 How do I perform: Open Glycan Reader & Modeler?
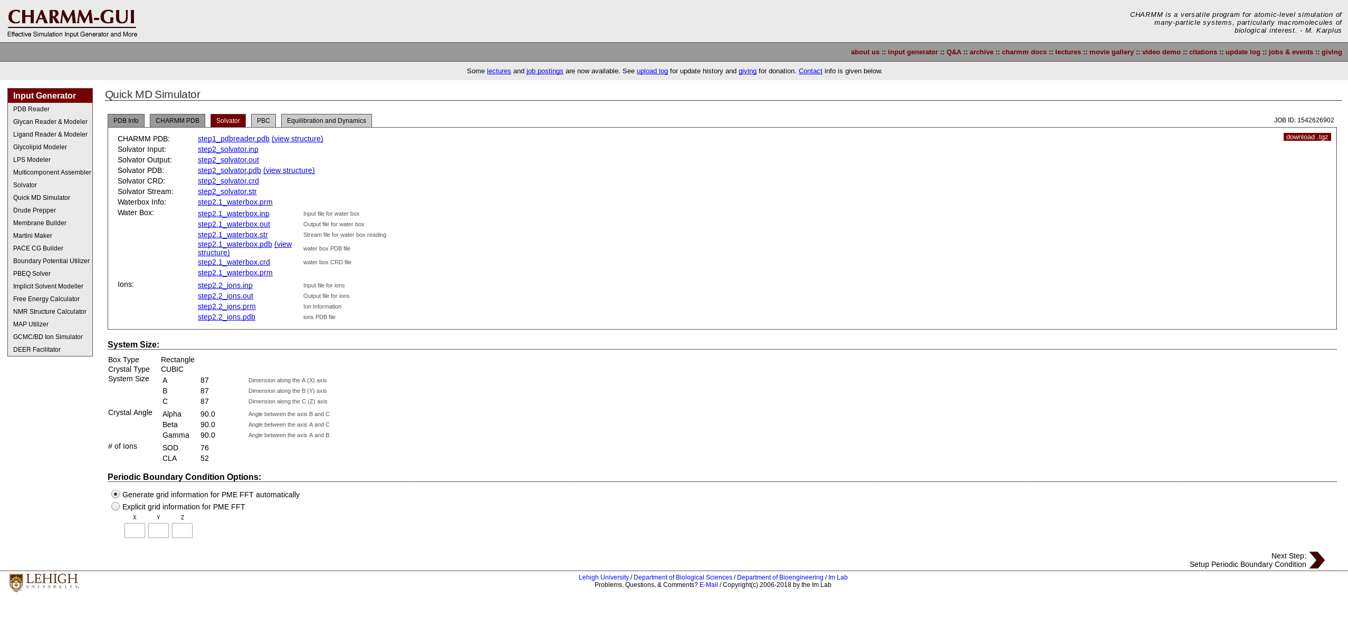50,122
